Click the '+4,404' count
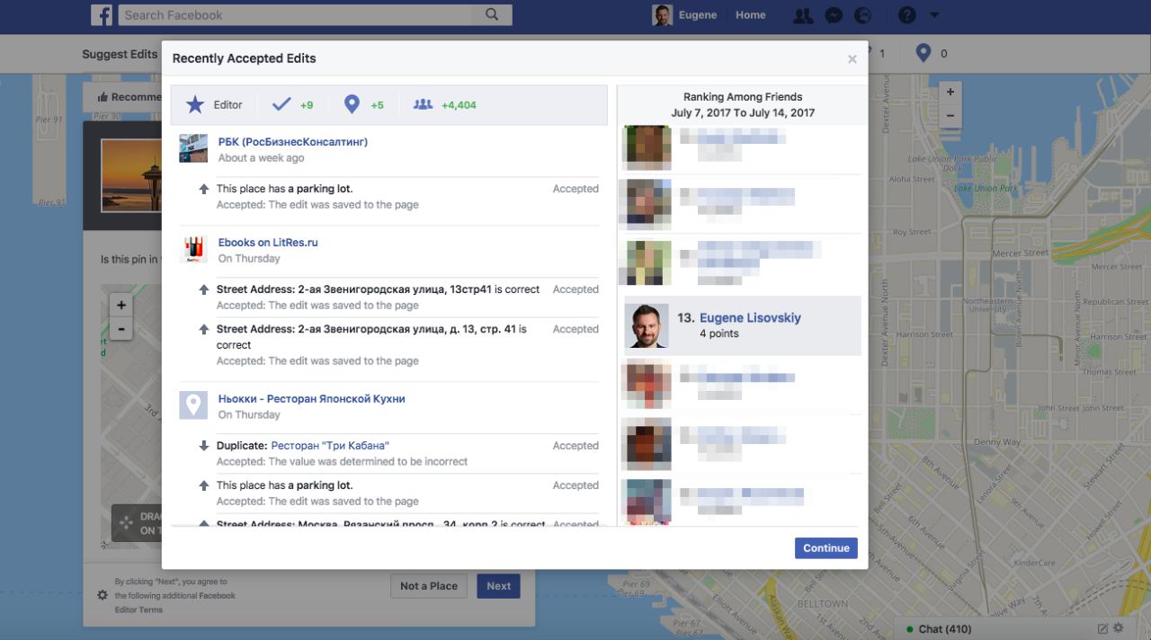 [x=459, y=105]
